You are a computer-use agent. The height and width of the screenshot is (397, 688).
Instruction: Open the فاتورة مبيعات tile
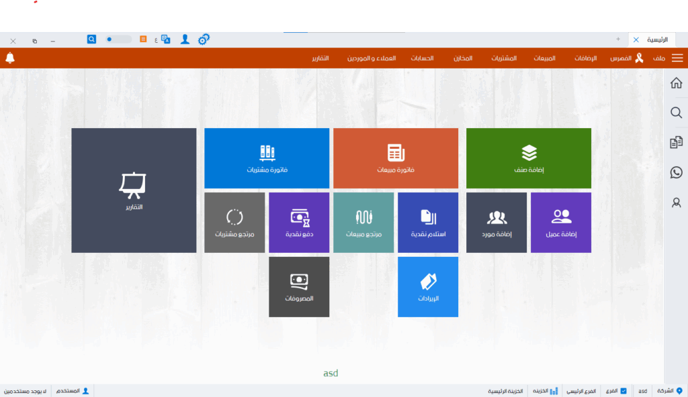[x=396, y=158]
